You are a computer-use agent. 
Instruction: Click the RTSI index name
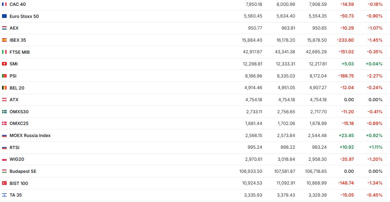[x=15, y=147]
